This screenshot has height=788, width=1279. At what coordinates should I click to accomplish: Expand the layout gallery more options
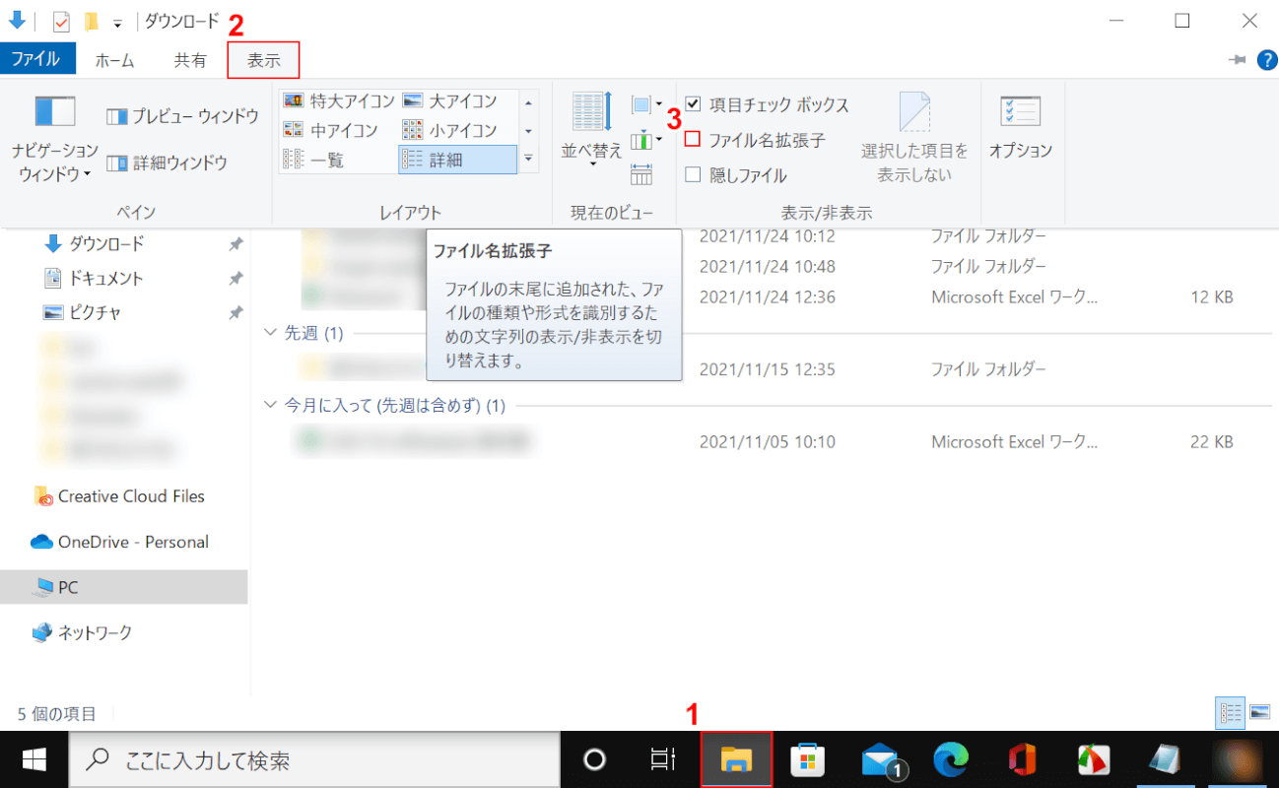(x=528, y=159)
